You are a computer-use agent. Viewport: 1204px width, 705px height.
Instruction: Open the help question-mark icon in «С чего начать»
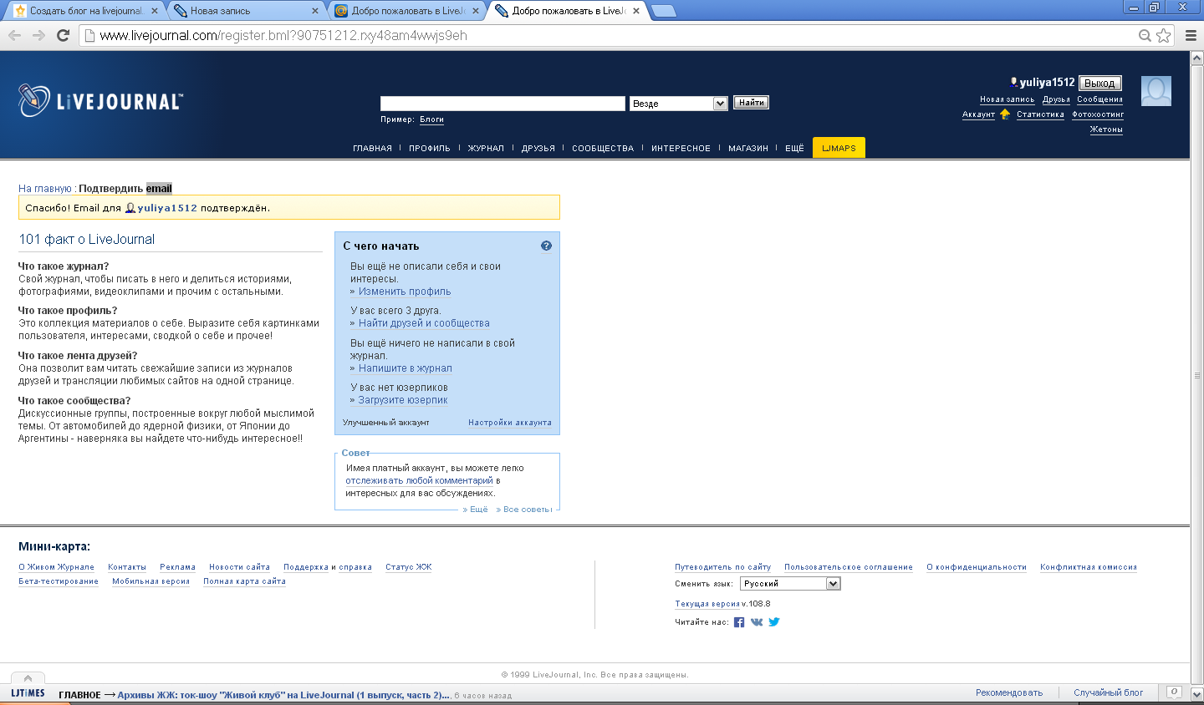click(x=546, y=246)
